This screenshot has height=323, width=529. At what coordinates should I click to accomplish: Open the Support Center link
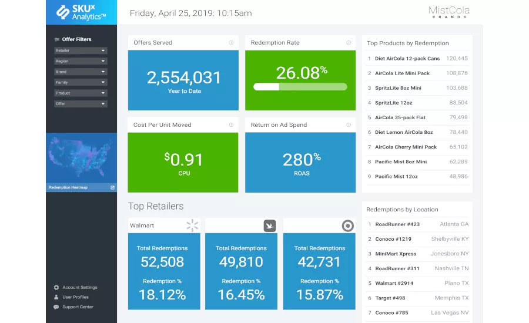(78, 307)
